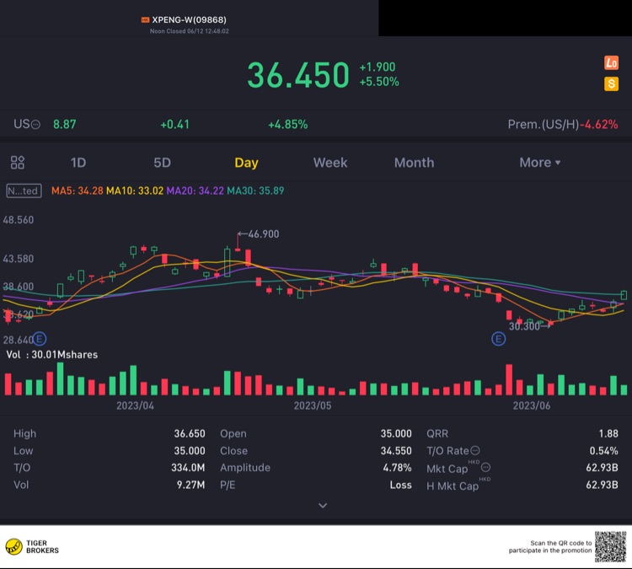632x569 pixels.
Task: Tap the US change +0.41
Action: 175,124
